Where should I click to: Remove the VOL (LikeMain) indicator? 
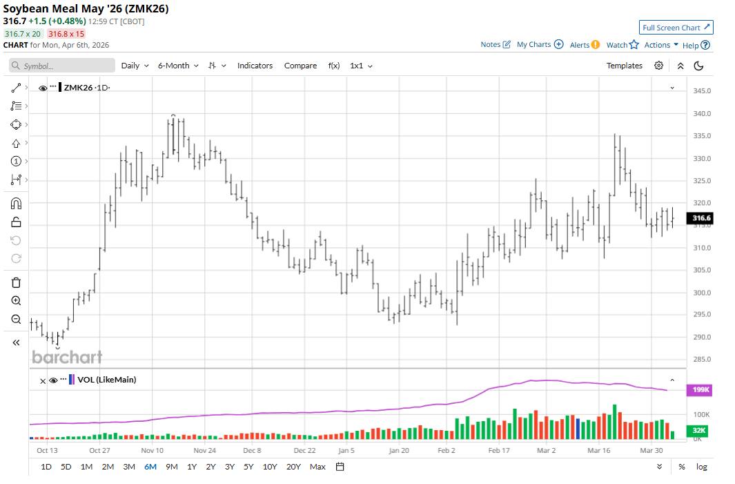tap(43, 381)
